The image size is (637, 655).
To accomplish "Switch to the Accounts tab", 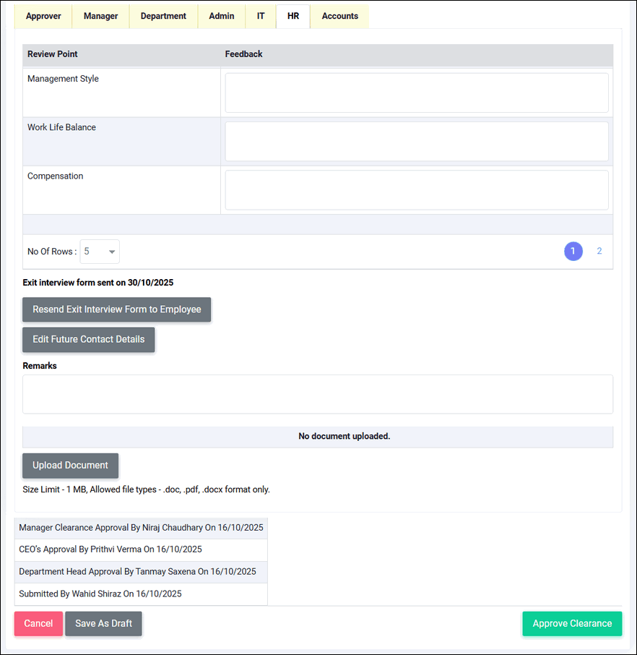I will (339, 16).
